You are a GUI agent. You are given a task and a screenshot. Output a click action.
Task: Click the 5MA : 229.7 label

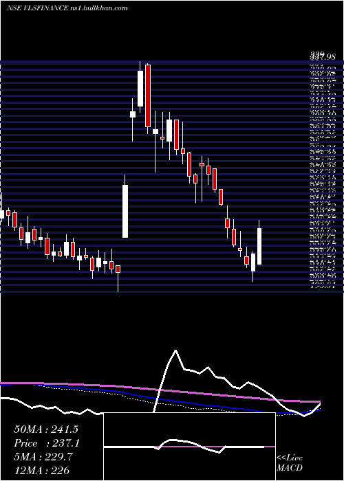tap(43, 457)
